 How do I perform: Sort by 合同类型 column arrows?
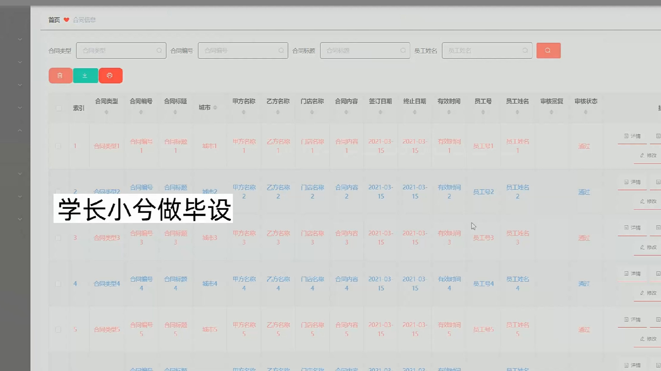106,112
